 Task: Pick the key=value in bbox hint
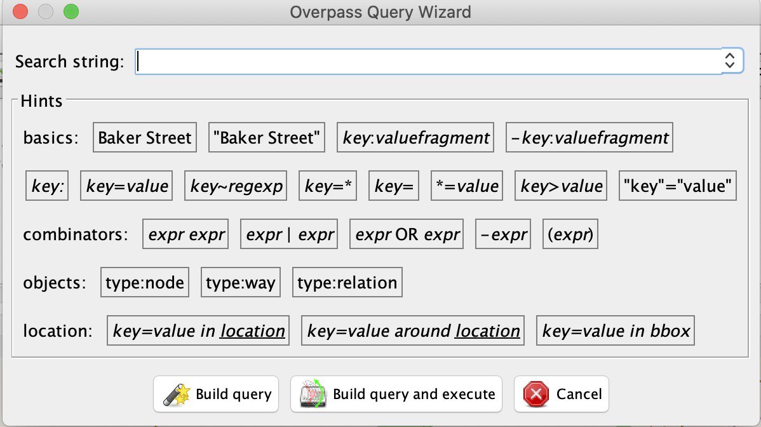[x=616, y=330]
